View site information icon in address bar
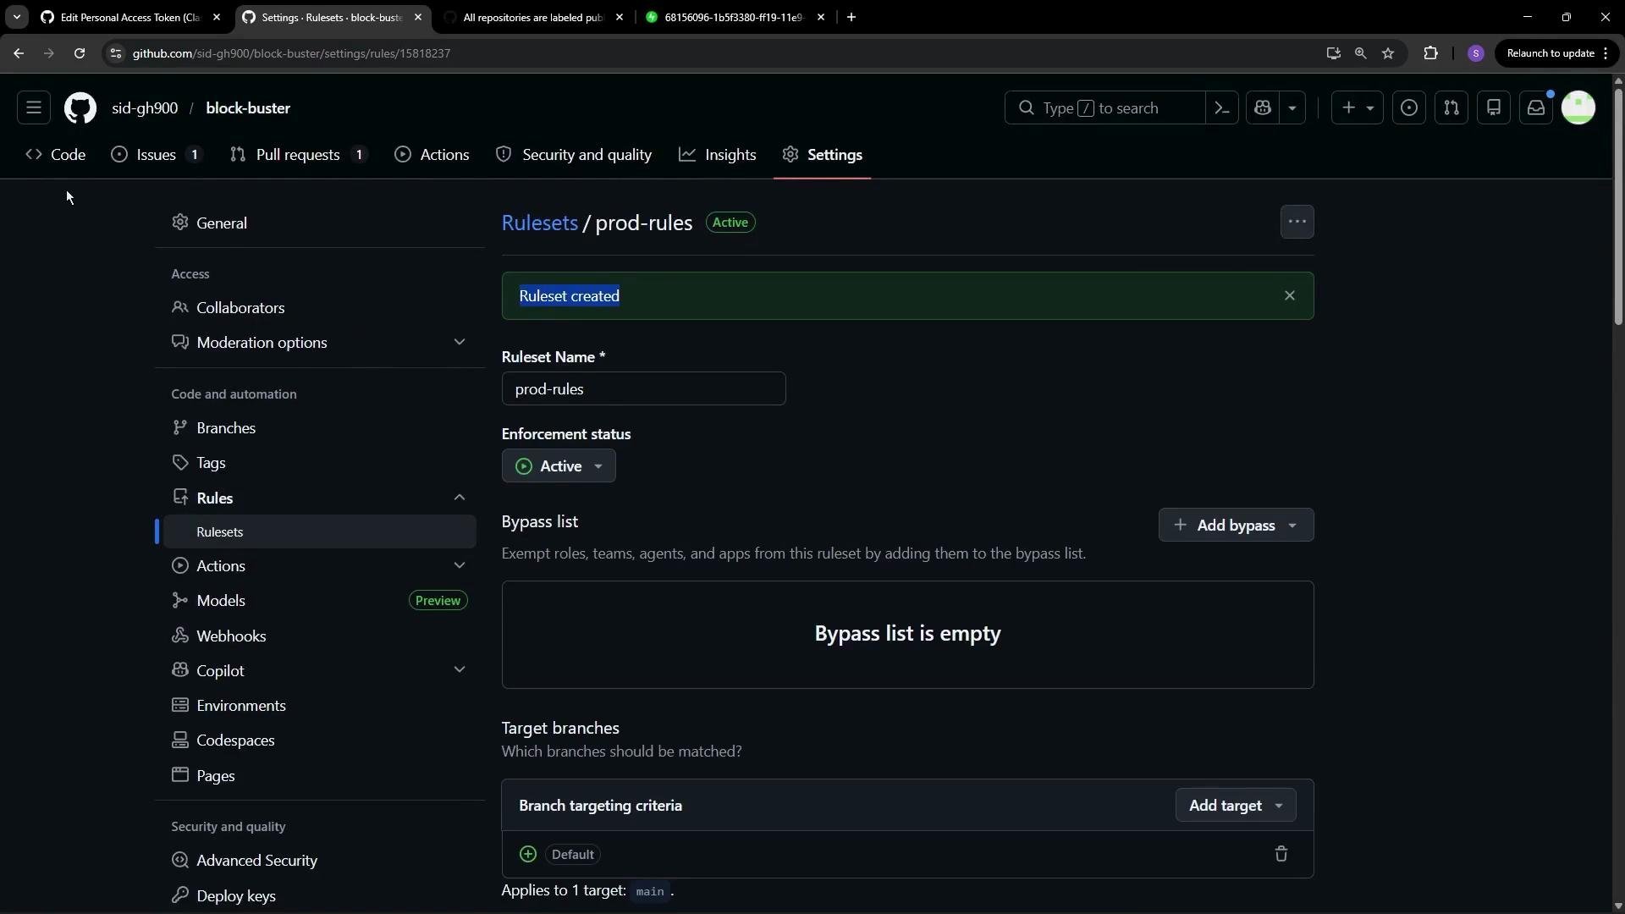 click(116, 53)
